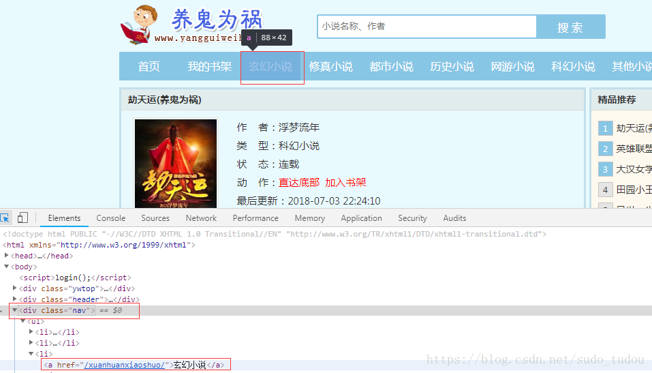Expand the second collapsed li node

point(31,342)
